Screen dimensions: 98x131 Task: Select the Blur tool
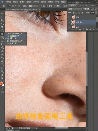coord(2,54)
